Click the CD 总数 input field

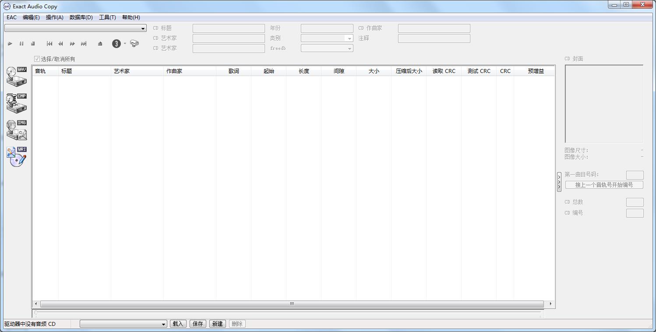[x=635, y=202]
